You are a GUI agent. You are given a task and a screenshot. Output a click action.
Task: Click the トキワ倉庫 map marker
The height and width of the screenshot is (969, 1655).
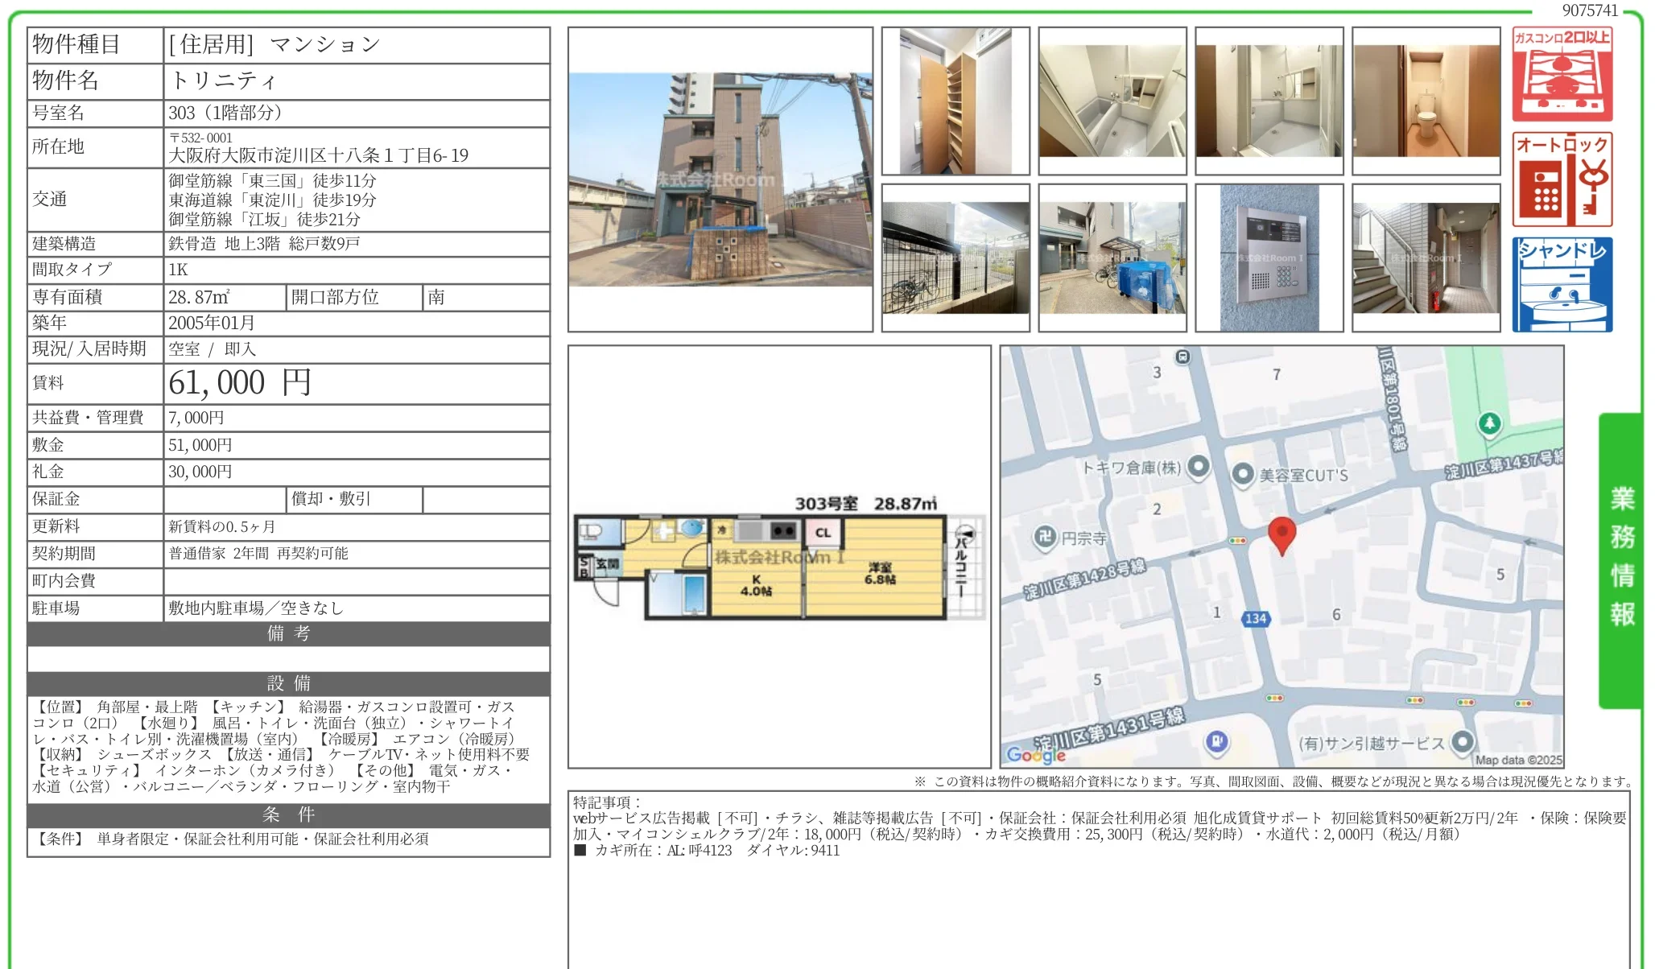(1199, 465)
